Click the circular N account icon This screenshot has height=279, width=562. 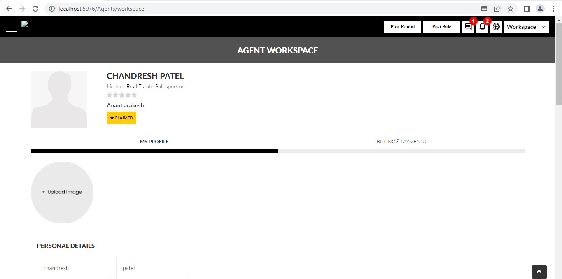pyautogui.click(x=496, y=27)
